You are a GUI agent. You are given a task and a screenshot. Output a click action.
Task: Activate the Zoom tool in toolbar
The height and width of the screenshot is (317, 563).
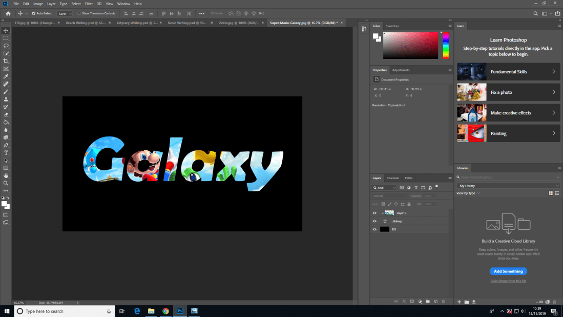6,183
